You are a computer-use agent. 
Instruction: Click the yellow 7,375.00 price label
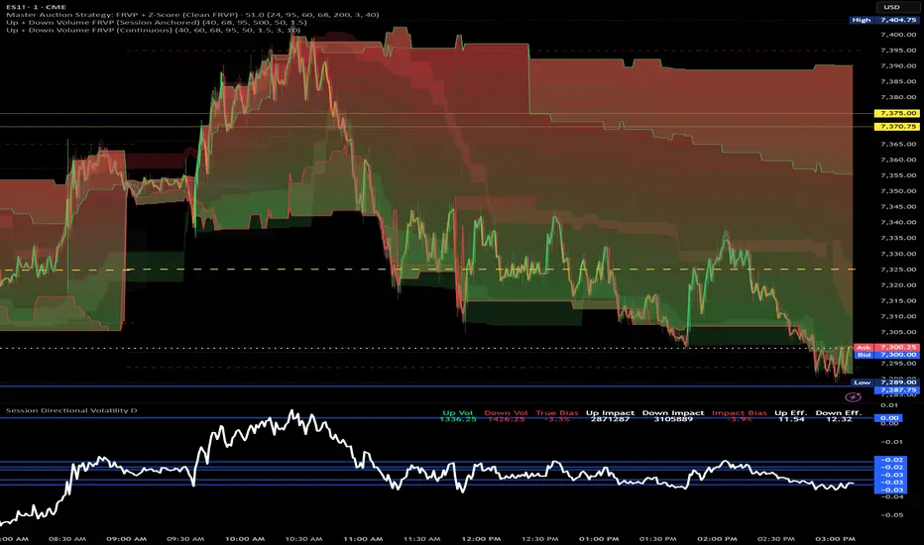896,113
